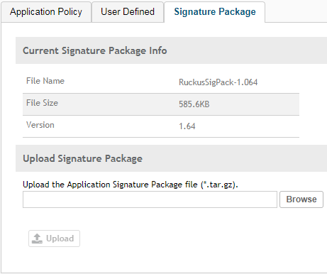Open the User Defined tab

click(x=128, y=12)
